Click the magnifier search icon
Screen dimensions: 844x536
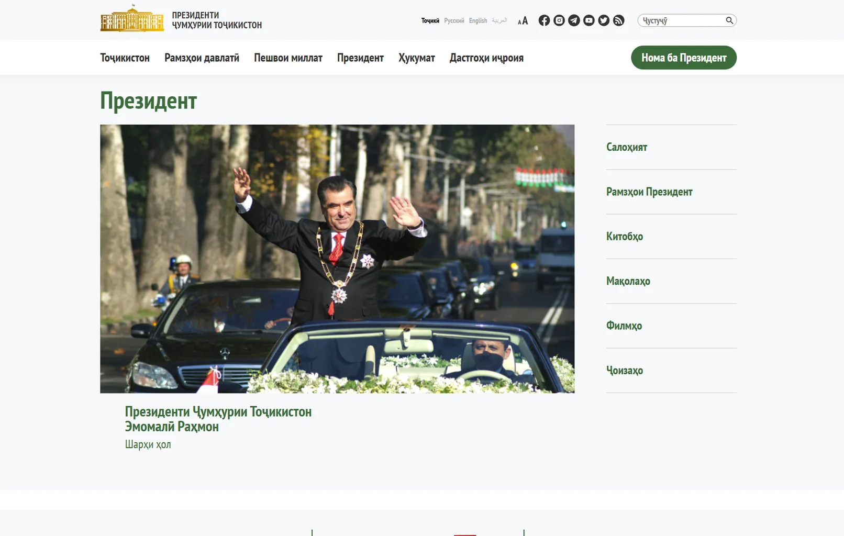click(729, 20)
